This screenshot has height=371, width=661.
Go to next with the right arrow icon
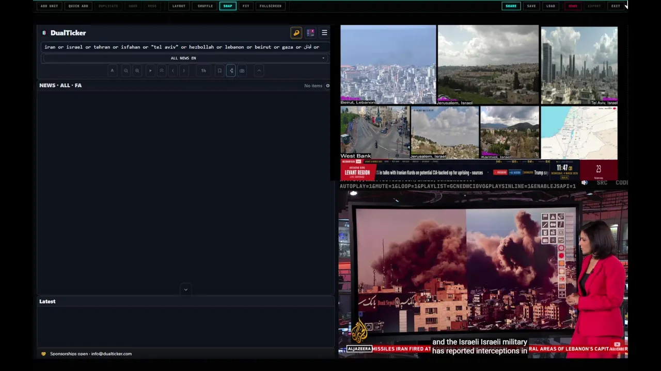(184, 71)
